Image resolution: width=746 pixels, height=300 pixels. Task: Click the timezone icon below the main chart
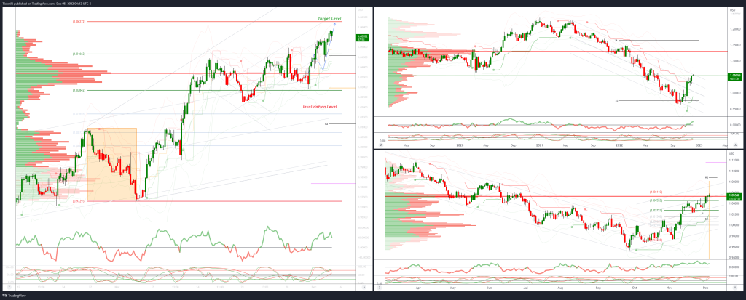point(8,288)
